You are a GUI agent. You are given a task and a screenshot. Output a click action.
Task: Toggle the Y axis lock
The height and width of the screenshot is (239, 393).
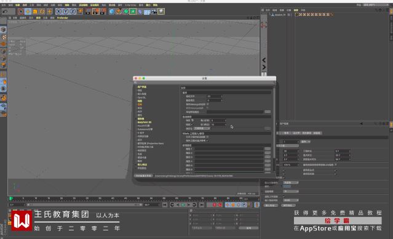point(66,12)
